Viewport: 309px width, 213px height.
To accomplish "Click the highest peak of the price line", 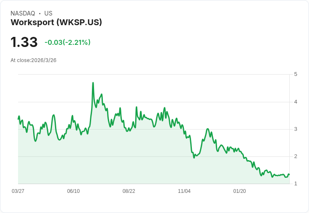I will pos(93,83).
